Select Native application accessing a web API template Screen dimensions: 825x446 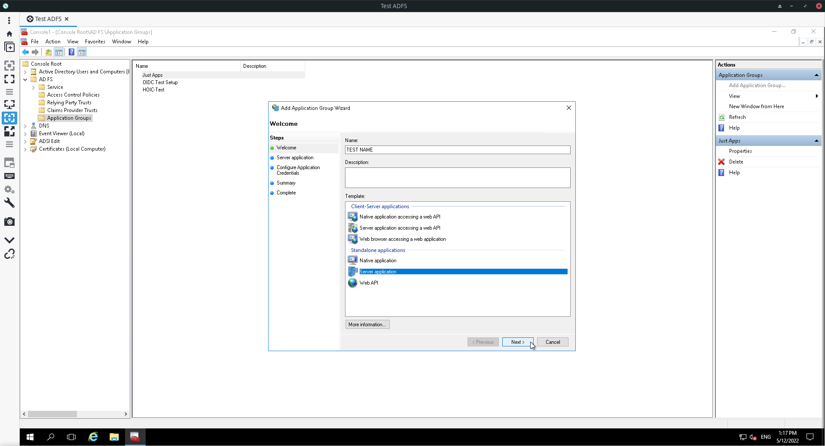click(x=400, y=217)
